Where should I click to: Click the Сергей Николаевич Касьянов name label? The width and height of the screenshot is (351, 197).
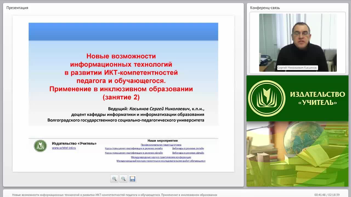297,68
